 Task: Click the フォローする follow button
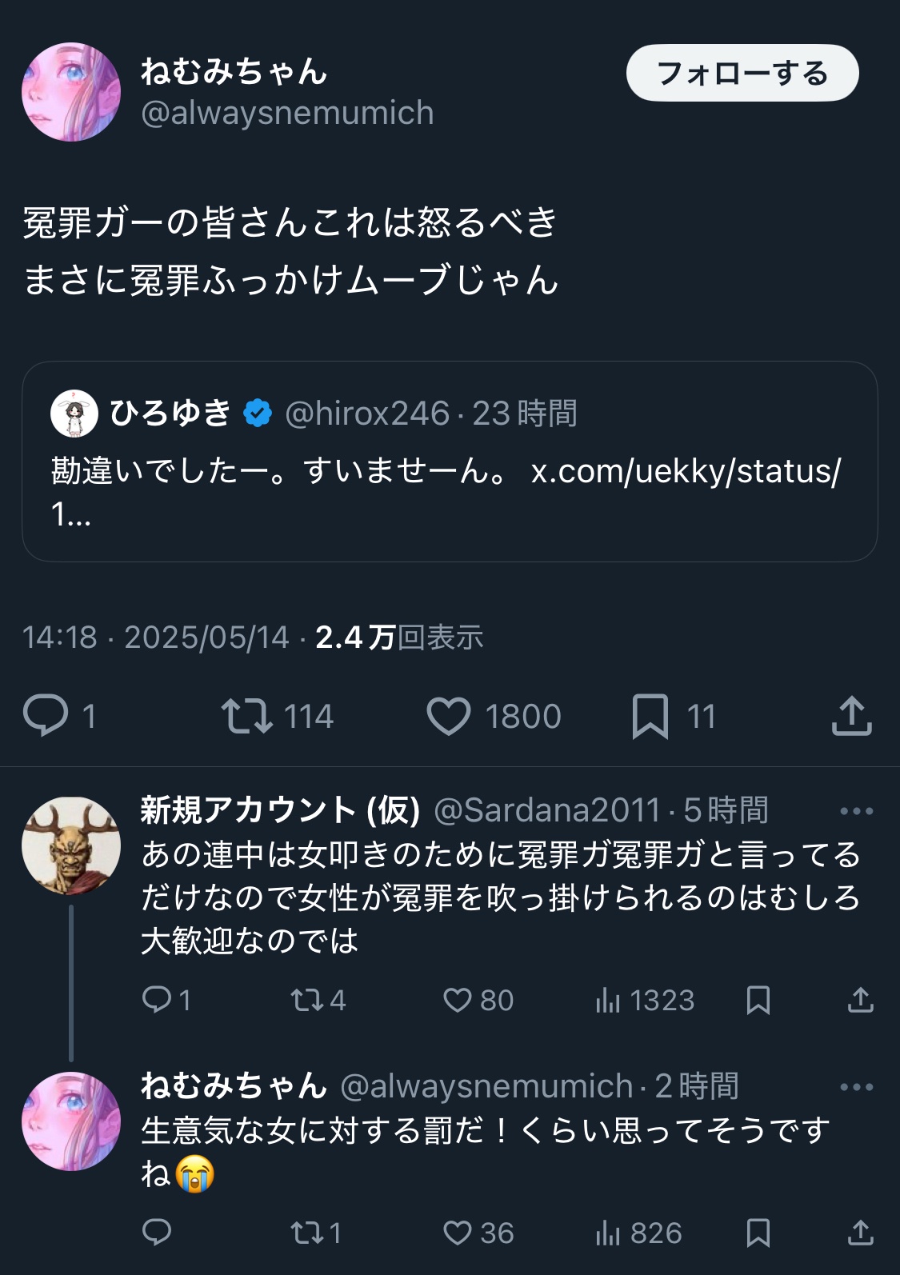coord(742,74)
